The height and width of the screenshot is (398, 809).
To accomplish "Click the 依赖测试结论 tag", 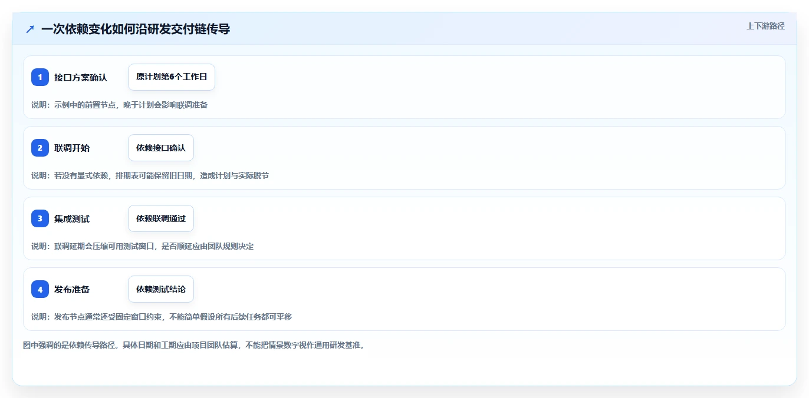I will 161,289.
